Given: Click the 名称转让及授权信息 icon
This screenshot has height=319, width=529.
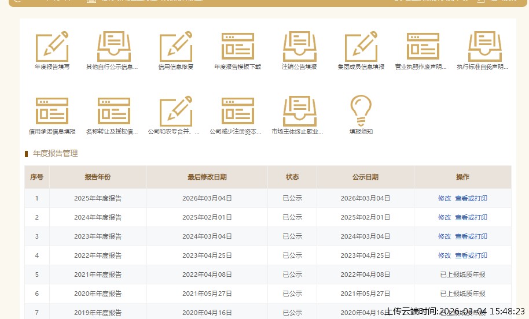Looking at the screenshot, I should tap(113, 111).
